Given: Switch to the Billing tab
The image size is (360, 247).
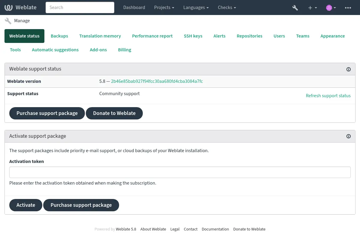Looking at the screenshot, I should click(124, 50).
